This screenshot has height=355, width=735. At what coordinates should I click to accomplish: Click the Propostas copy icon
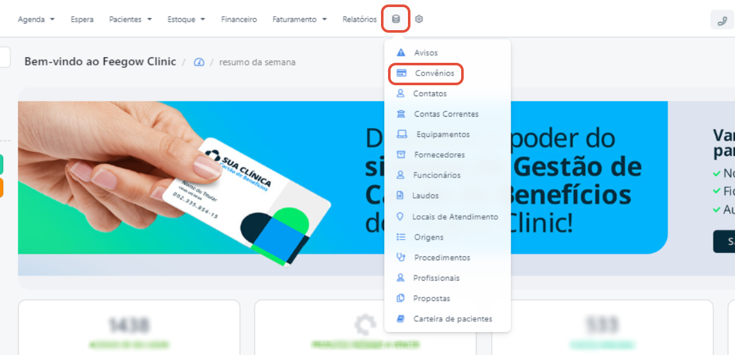(x=400, y=298)
